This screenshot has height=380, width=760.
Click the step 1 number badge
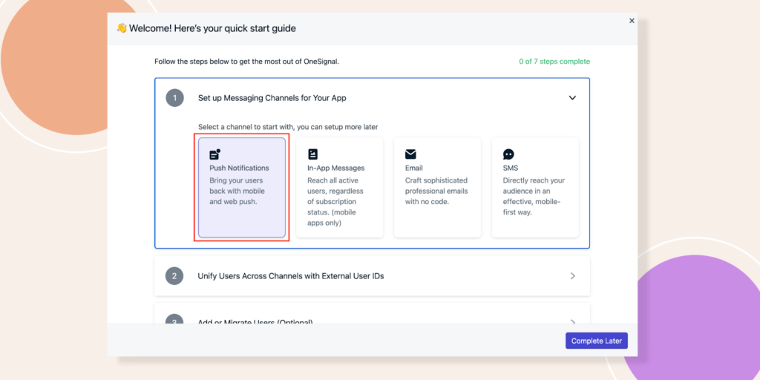pyautogui.click(x=174, y=98)
